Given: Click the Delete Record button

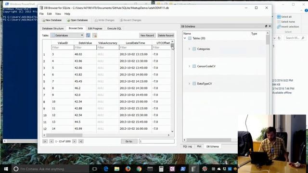Looking at the screenshot, I should pyautogui.click(x=166, y=36).
